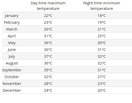Click April's 25°C night value
Image resolution: width=132 pixels, height=103 pixels.
pos(102,36)
